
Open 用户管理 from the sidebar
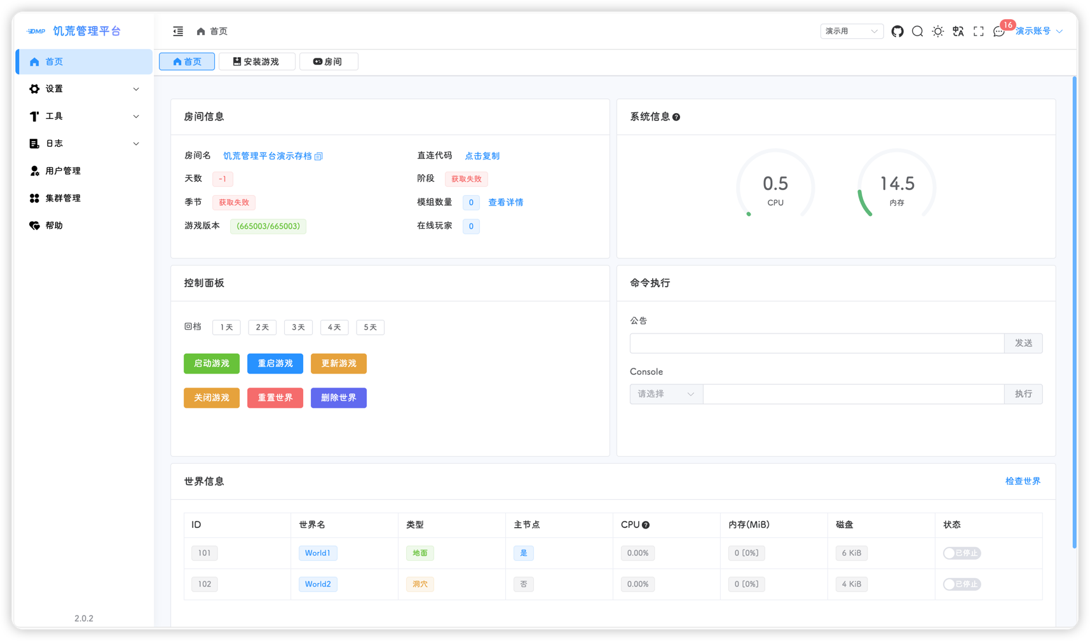(x=63, y=170)
